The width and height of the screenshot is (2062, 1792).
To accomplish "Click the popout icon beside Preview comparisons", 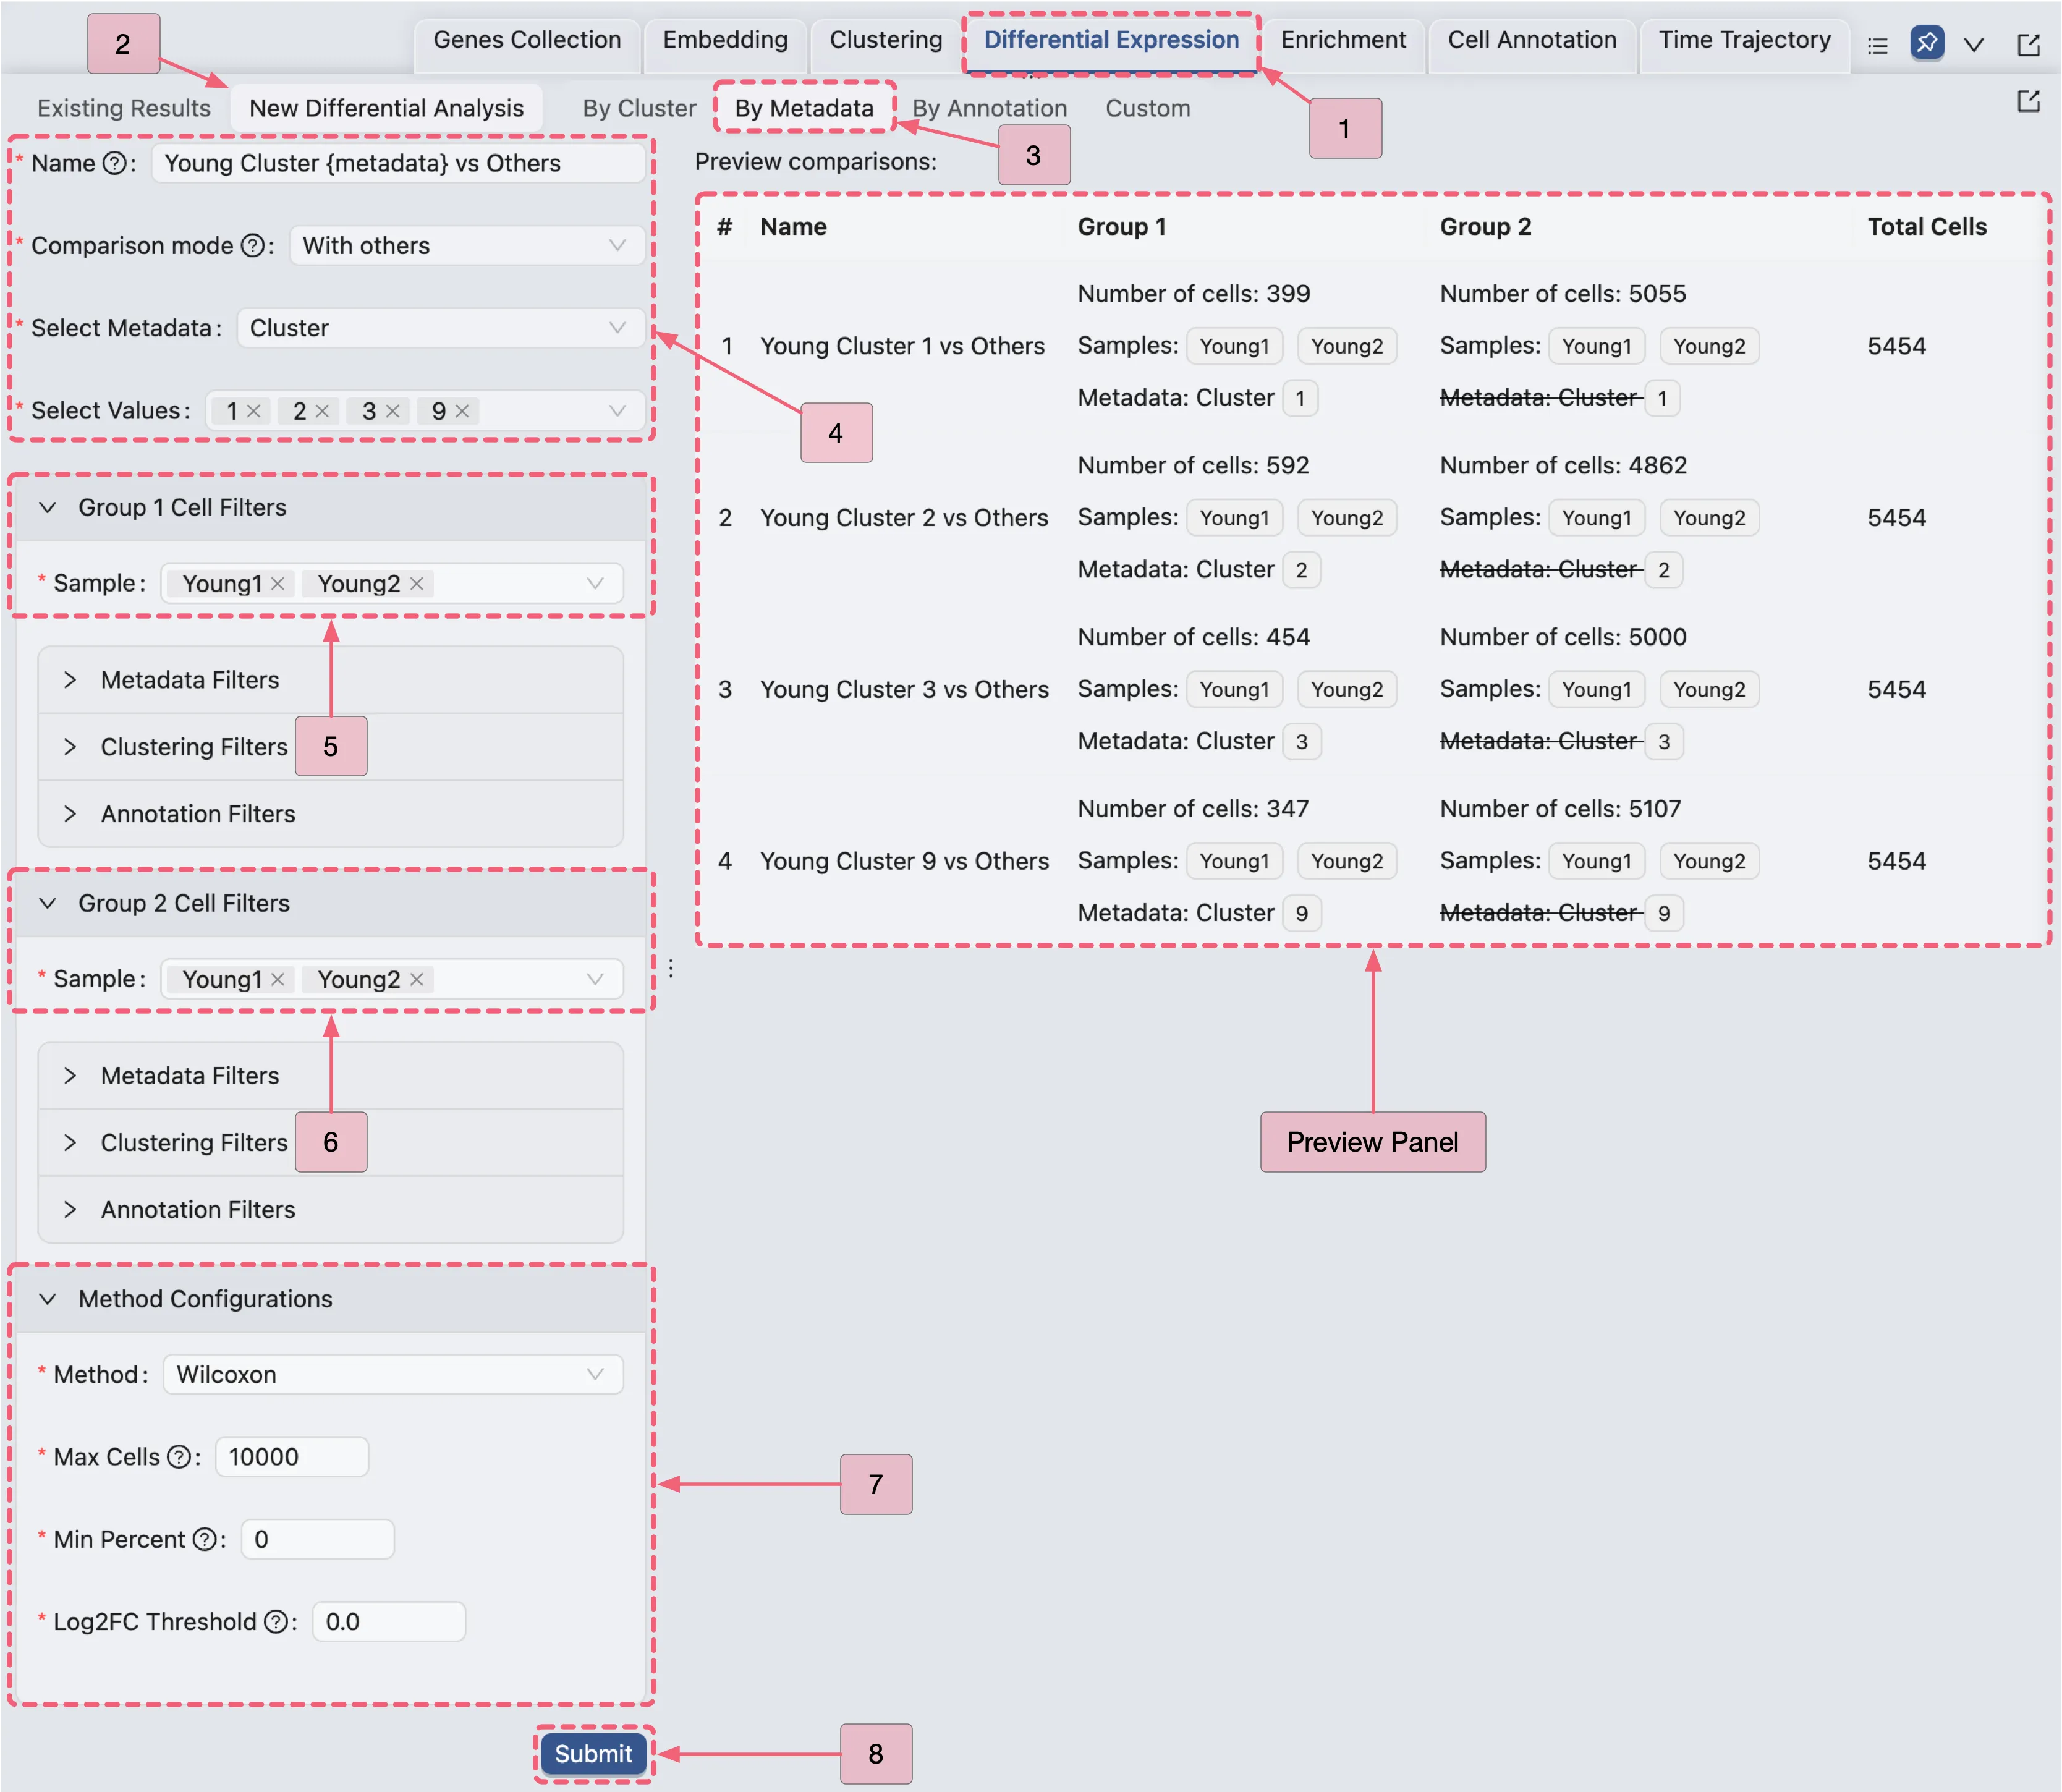I will pyautogui.click(x=2028, y=101).
